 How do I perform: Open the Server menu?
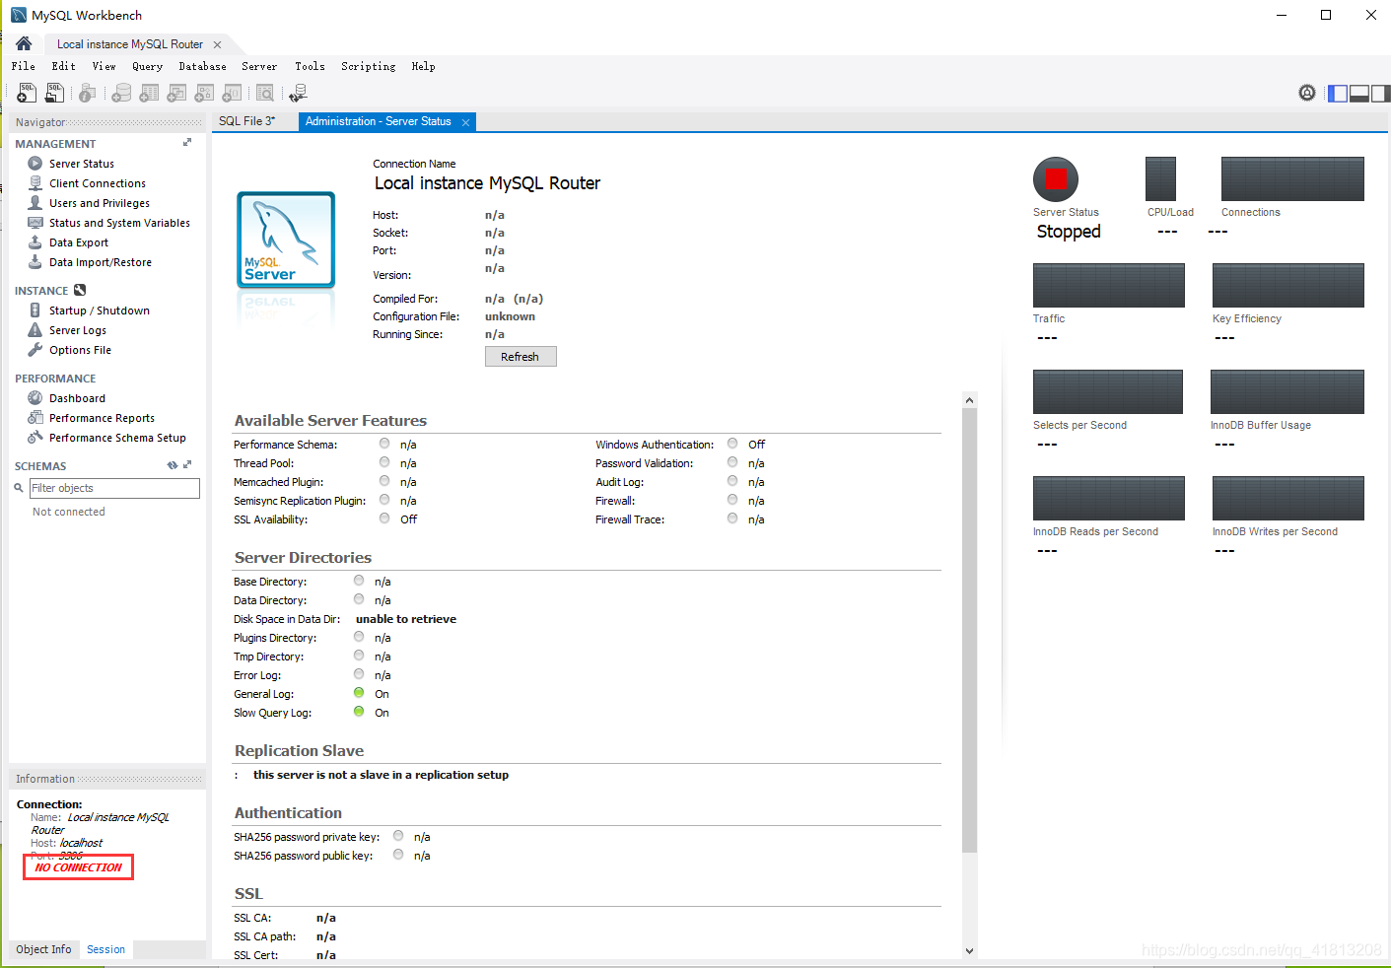coord(259,66)
